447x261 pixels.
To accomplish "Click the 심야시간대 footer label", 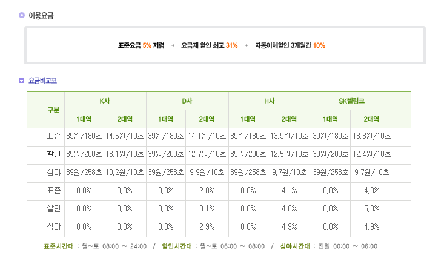I will 295,246.
